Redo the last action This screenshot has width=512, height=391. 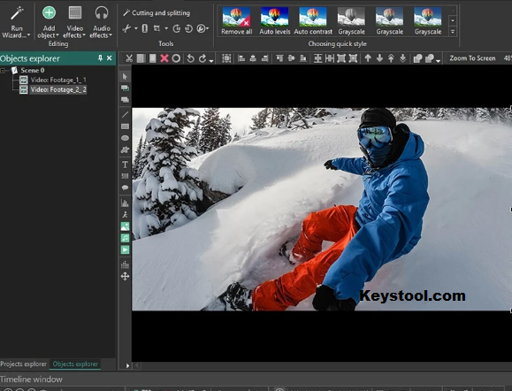point(203,58)
